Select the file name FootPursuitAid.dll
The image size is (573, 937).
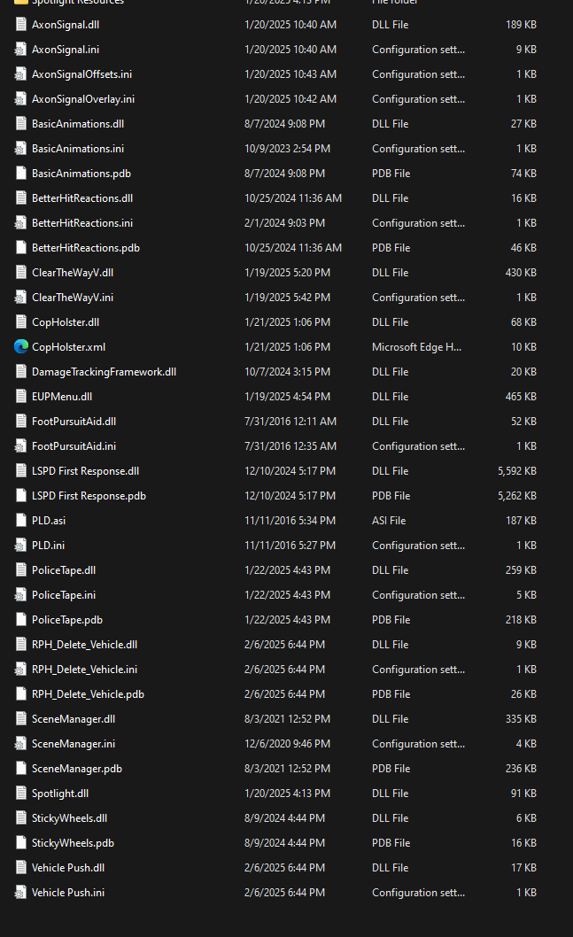(74, 422)
